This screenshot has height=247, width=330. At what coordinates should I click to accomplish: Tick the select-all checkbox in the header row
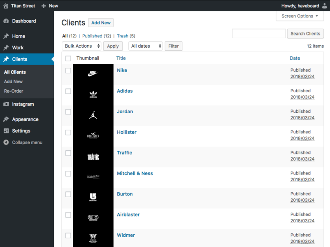click(68, 58)
